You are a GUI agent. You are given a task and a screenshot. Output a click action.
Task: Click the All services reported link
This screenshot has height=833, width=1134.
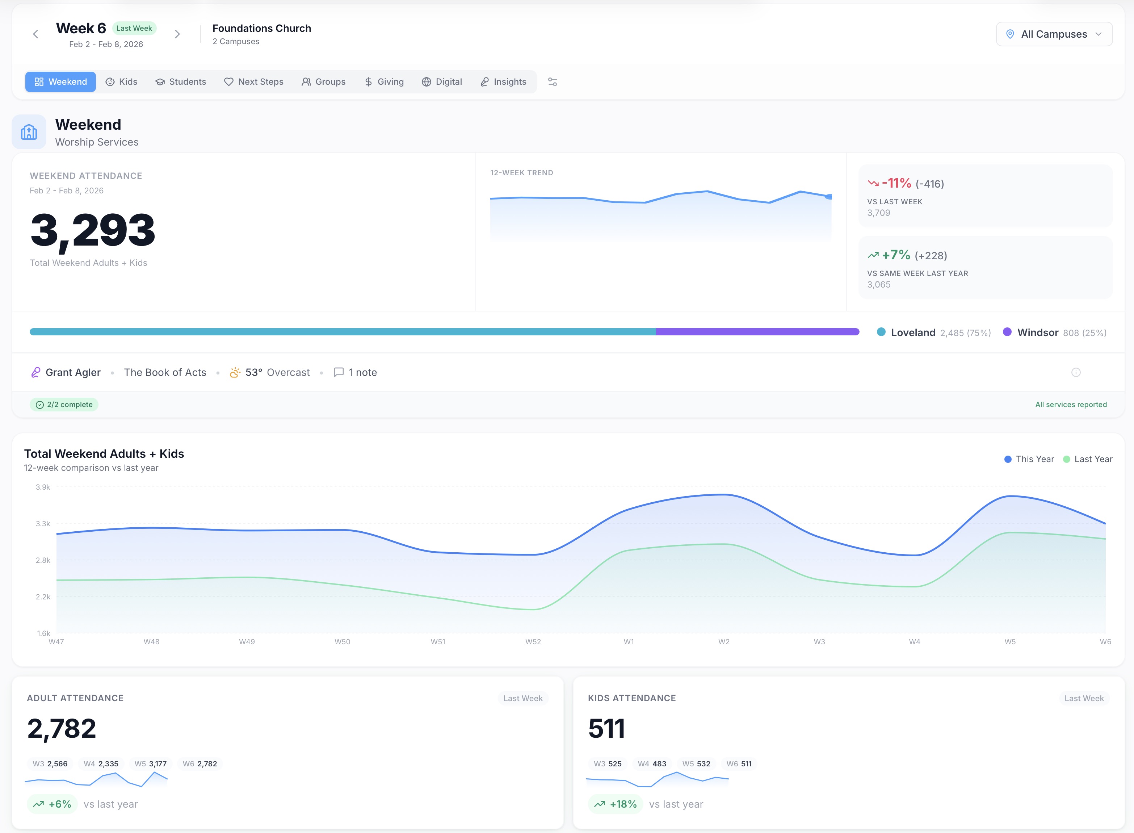coord(1071,405)
